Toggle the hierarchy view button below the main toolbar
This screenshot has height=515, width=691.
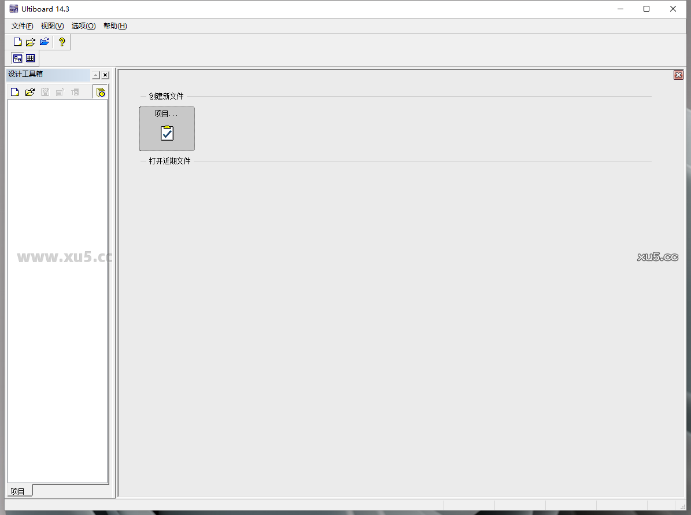(17, 58)
